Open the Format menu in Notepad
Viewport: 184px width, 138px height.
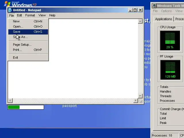[30, 15]
